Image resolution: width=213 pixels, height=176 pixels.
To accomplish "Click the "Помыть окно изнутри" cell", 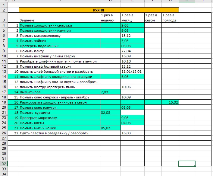I will [x=60, y=107].
